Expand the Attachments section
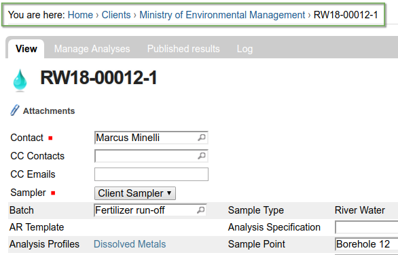This screenshot has width=398, height=255. click(x=49, y=111)
